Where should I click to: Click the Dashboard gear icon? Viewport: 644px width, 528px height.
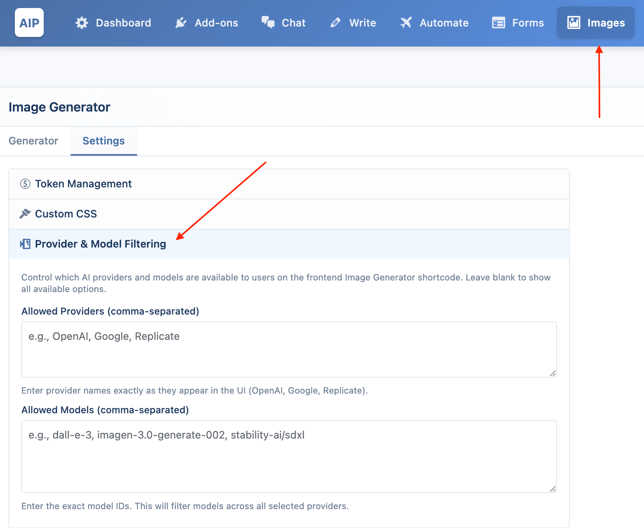[x=82, y=23]
